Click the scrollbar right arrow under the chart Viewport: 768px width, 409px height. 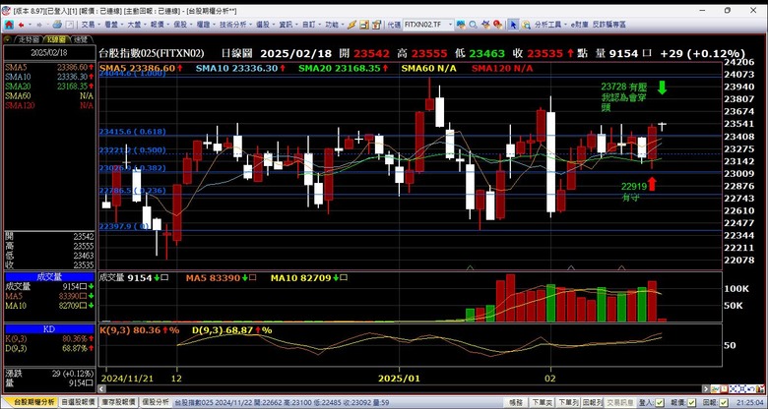[706, 389]
